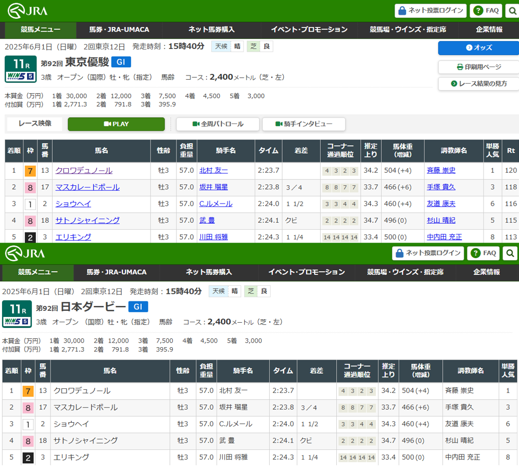The width and height of the screenshot is (519, 469).
Task: Click the JRA logo in the lower page header
Action: tap(25, 253)
